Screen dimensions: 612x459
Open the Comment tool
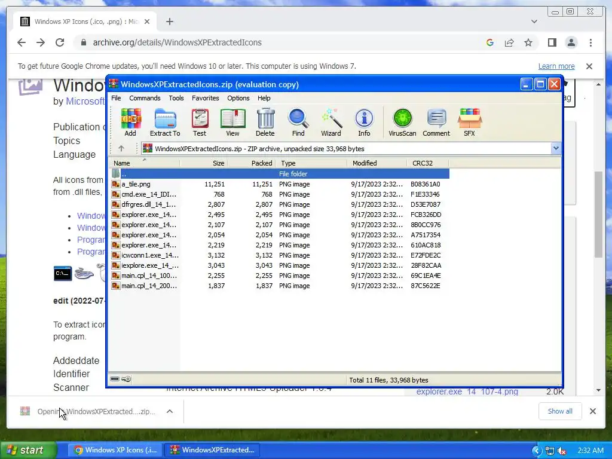(x=436, y=122)
